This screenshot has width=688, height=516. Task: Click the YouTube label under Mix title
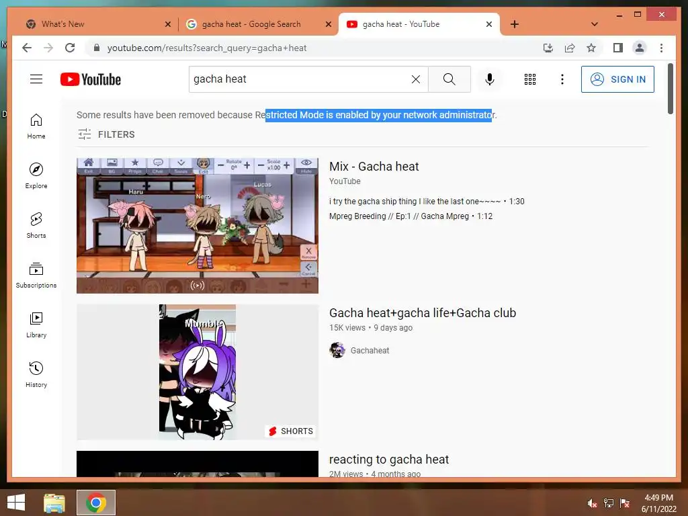tap(345, 181)
